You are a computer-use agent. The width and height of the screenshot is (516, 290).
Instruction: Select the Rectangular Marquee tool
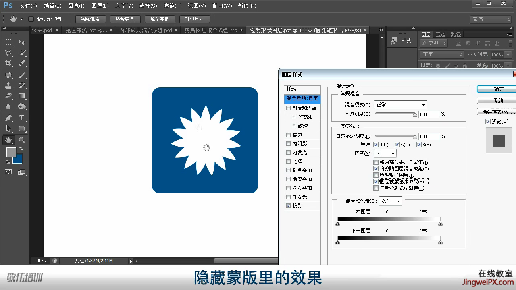(x=8, y=42)
